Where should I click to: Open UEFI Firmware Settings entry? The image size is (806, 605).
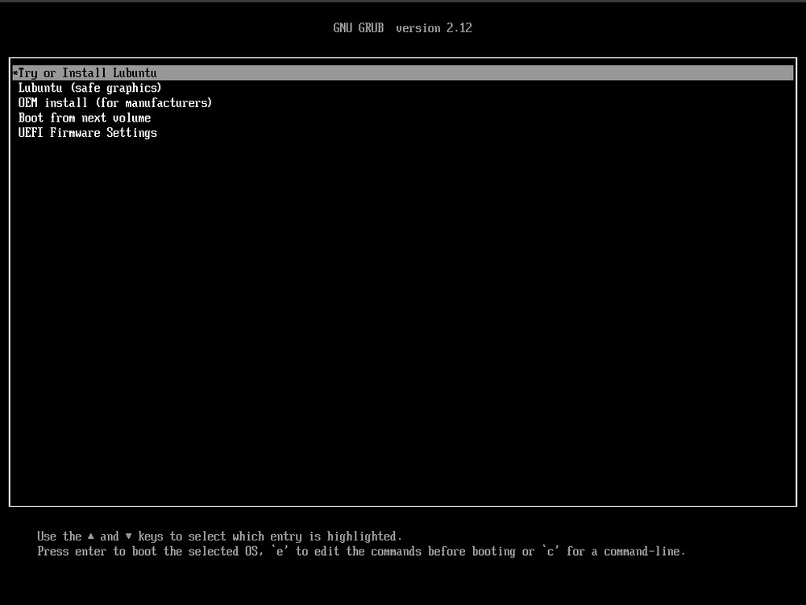[x=87, y=133]
